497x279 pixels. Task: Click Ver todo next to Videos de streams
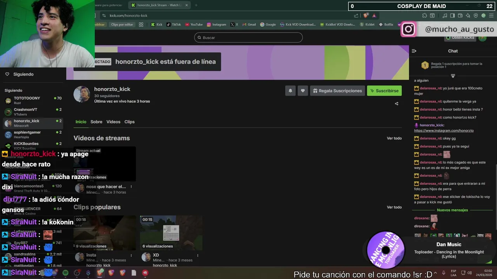(x=394, y=138)
